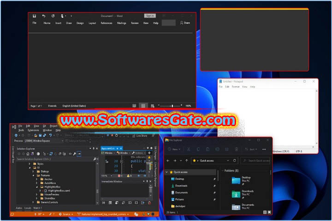Open the Watch 1 tab
This screenshot has width=332, height=221.
(37, 208)
